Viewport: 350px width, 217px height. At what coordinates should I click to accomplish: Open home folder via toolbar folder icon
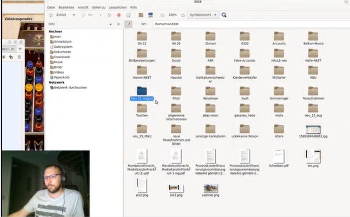[x=141, y=15]
